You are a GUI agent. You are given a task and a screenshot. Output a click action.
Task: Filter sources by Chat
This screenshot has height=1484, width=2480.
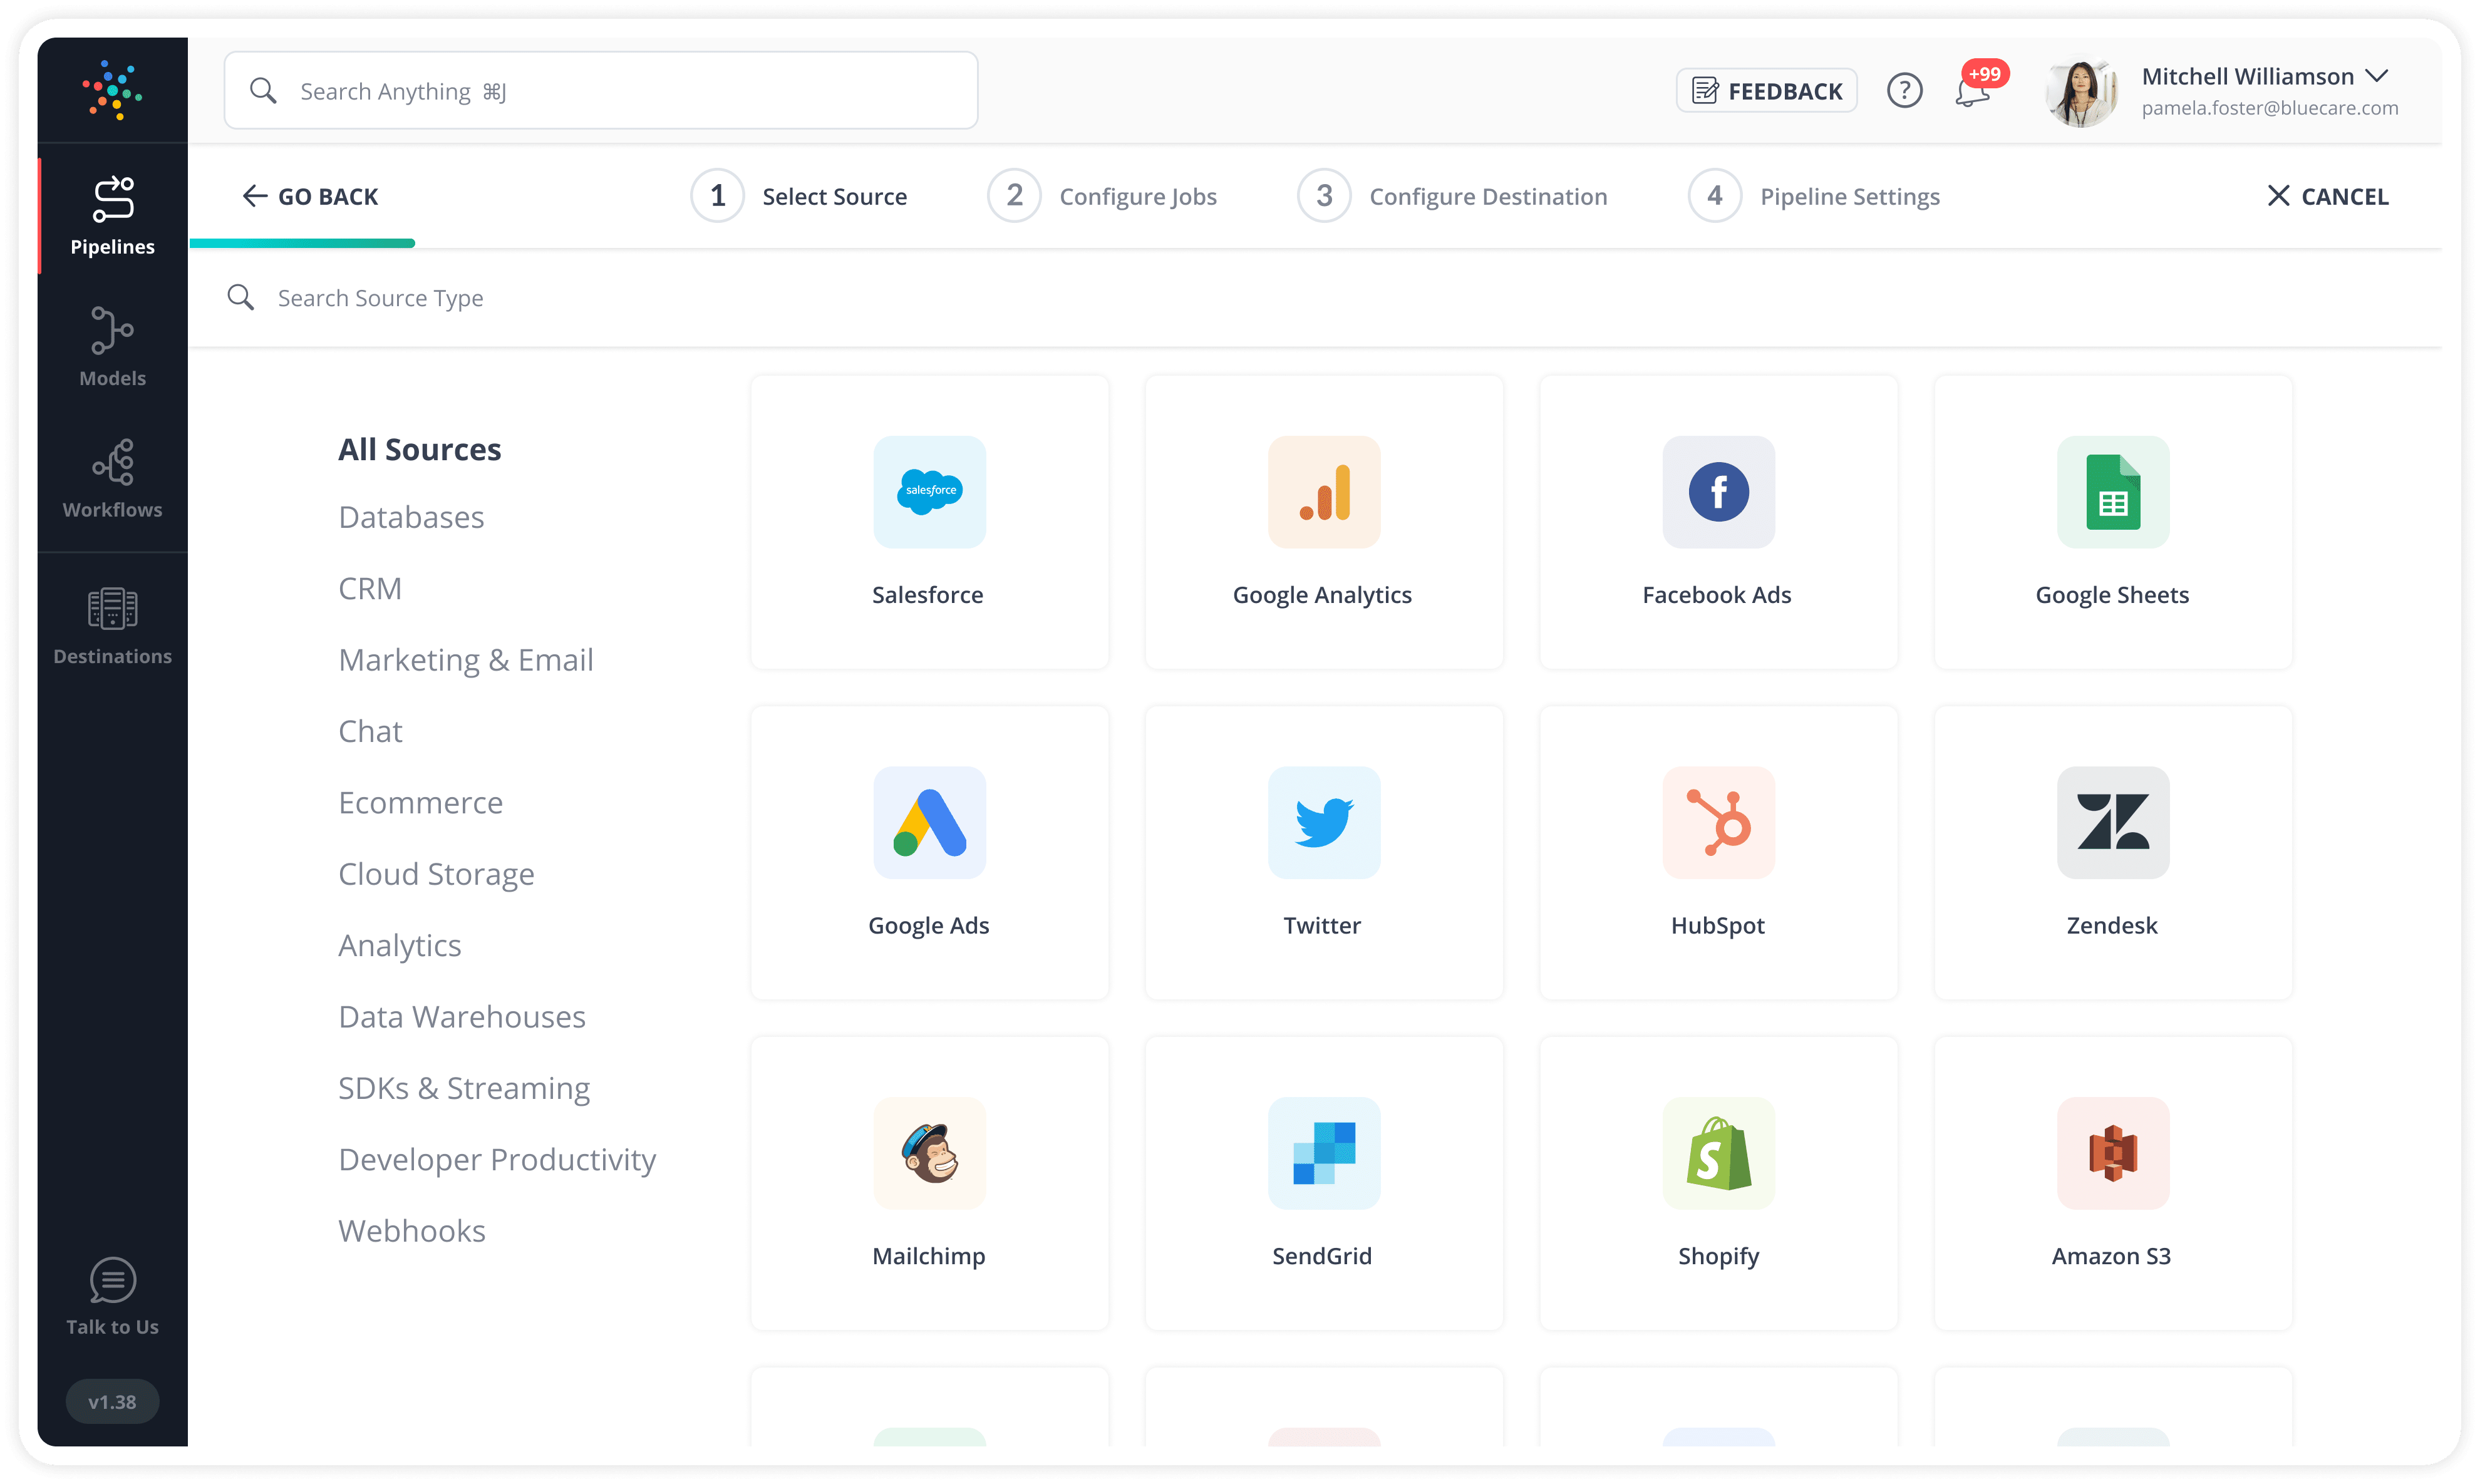point(370,731)
